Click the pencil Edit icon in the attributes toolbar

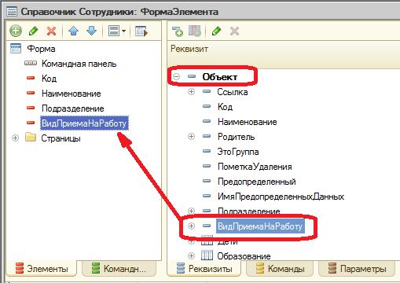[x=216, y=31]
